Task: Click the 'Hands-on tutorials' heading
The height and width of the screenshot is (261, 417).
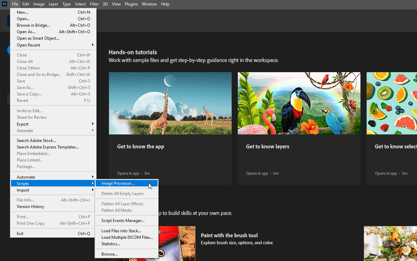Action: [x=133, y=52]
